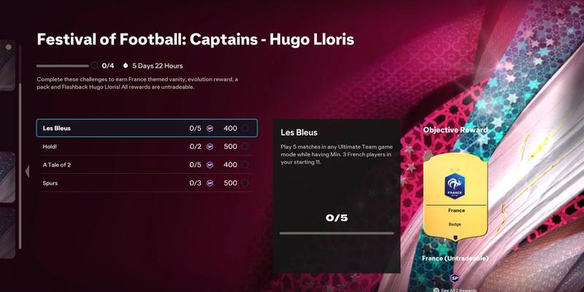This screenshot has width=584, height=292.
Task: Select the Hold! objective row
Action: click(147, 147)
